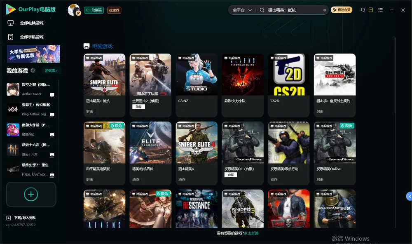
Task: Click the monitor icon next to 电脑游戏 heading
Action: (87, 46)
